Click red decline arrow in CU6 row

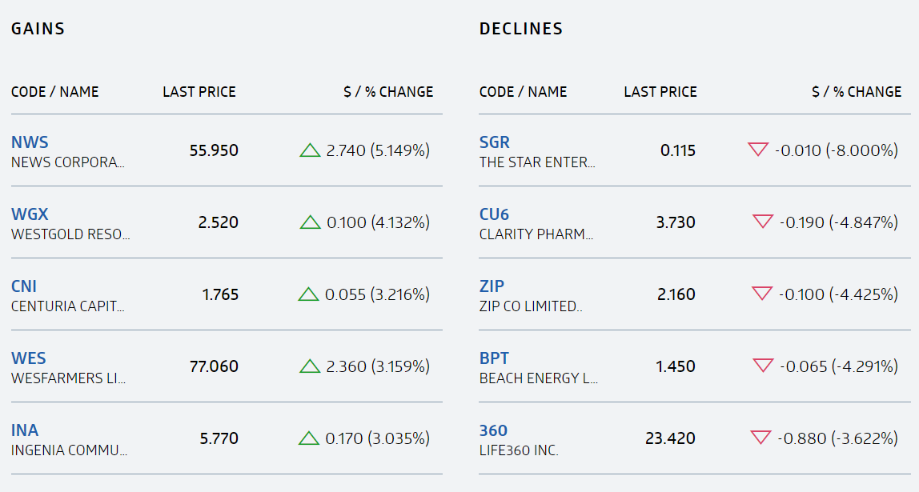click(x=762, y=222)
